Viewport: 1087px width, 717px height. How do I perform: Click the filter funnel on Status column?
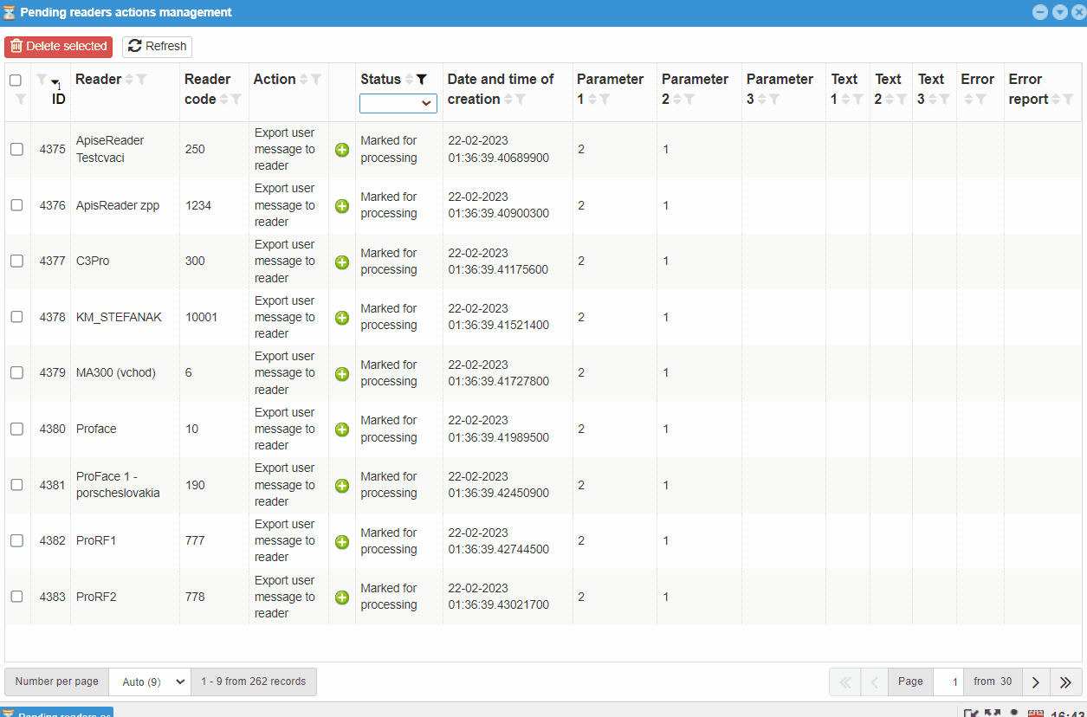[422, 79]
